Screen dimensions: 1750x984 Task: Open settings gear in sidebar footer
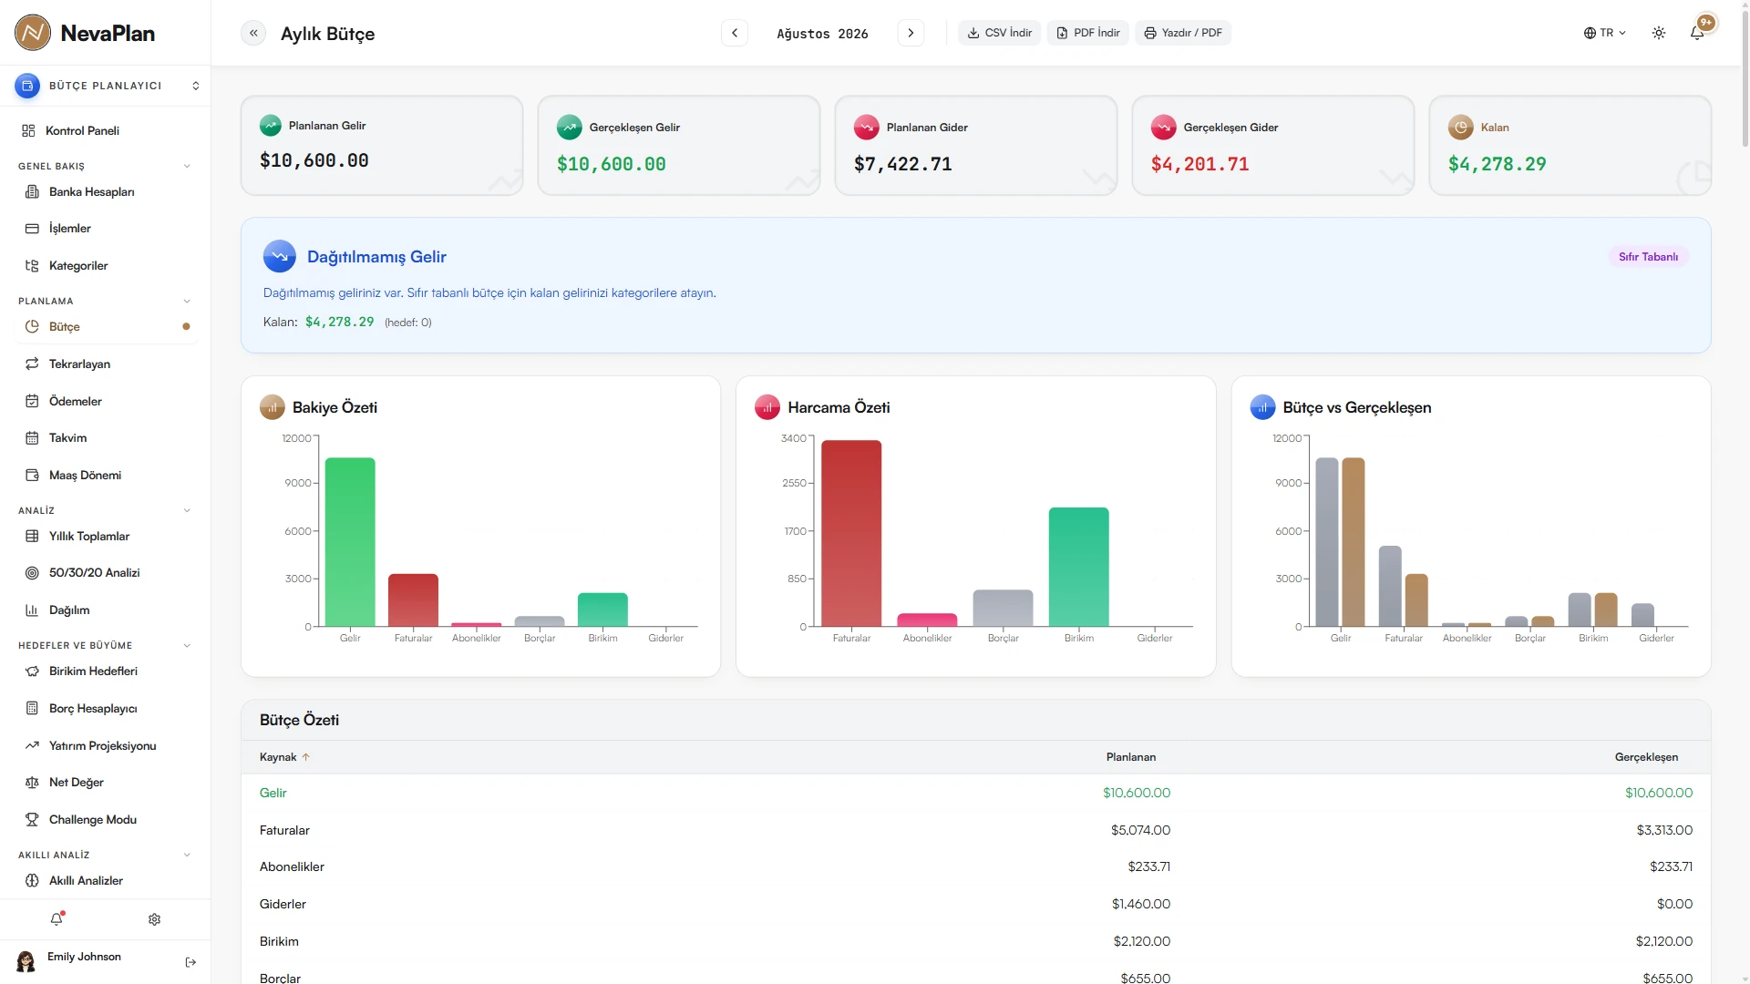154,919
